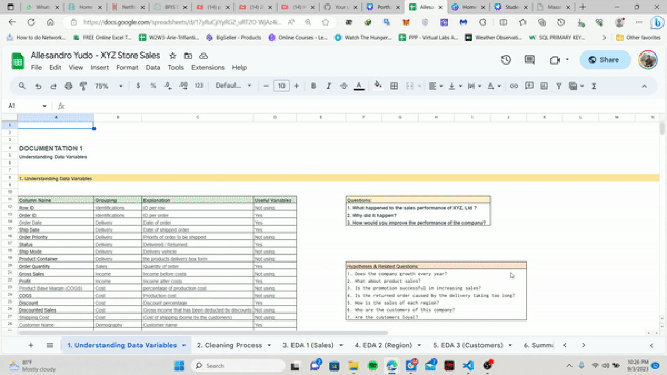667x375 pixels.
Task: Go back in the browser
Action: click(12, 22)
